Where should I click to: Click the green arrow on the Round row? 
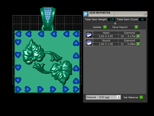pyautogui.click(x=138, y=44)
